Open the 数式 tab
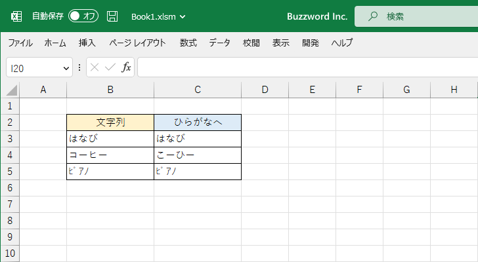The width and height of the screenshot is (478, 262). point(188,43)
